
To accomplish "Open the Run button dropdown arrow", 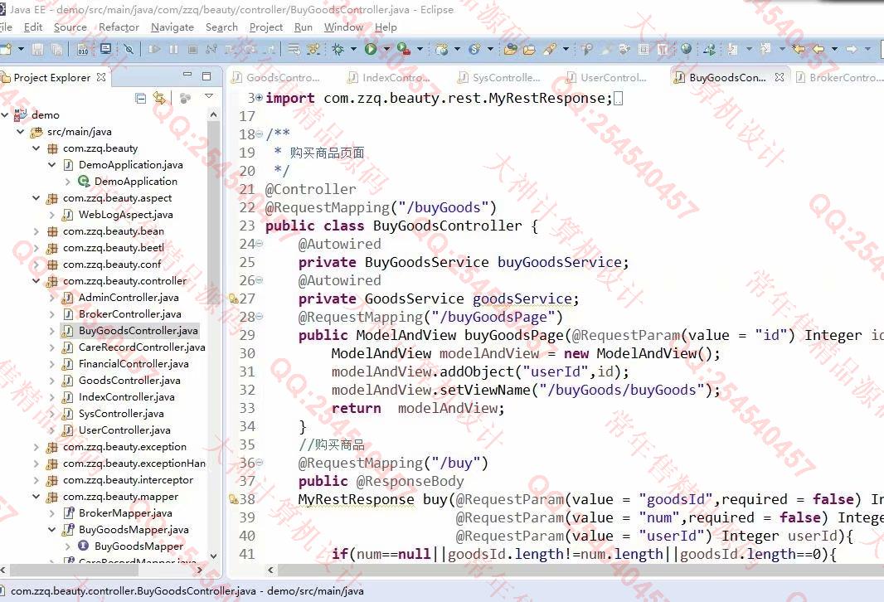I will (386, 50).
